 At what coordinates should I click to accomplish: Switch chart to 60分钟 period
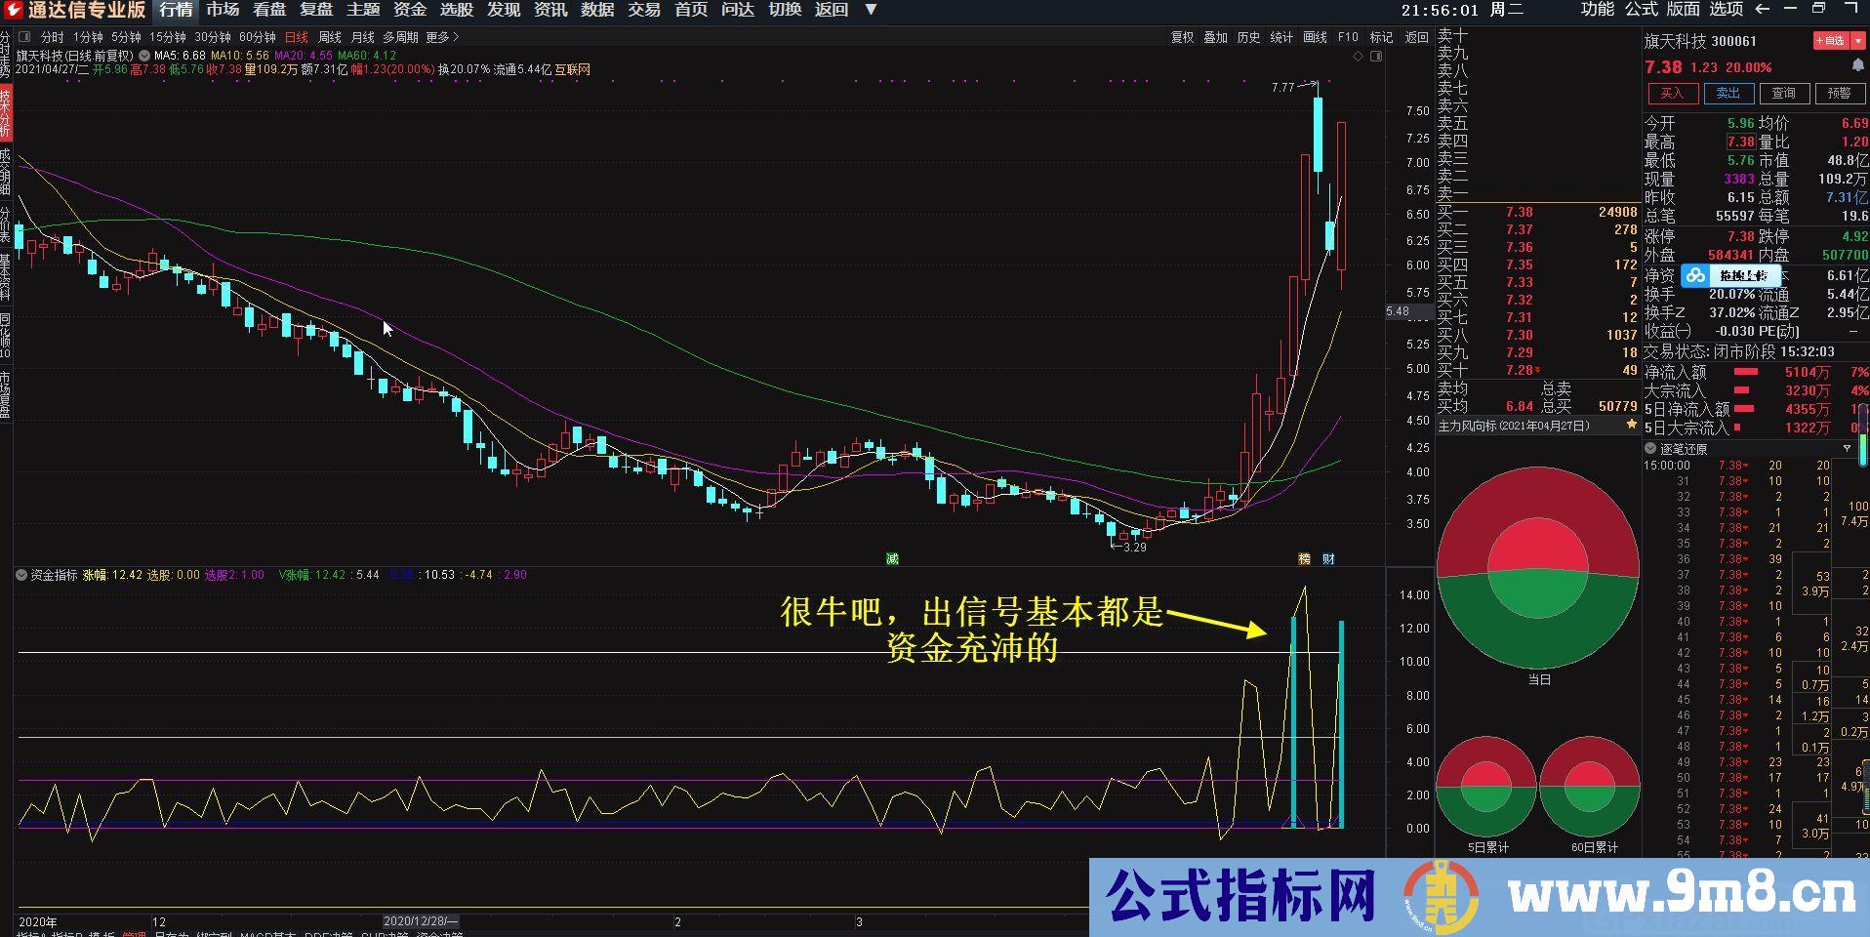coord(257,37)
